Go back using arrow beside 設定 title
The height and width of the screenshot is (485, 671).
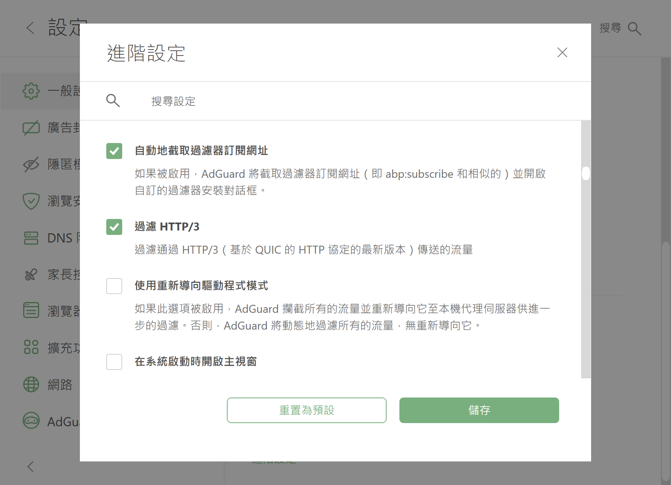(30, 28)
